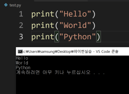The image size is (129, 94).
Task: Place cursor in the "Python" string
Action: 77,37
